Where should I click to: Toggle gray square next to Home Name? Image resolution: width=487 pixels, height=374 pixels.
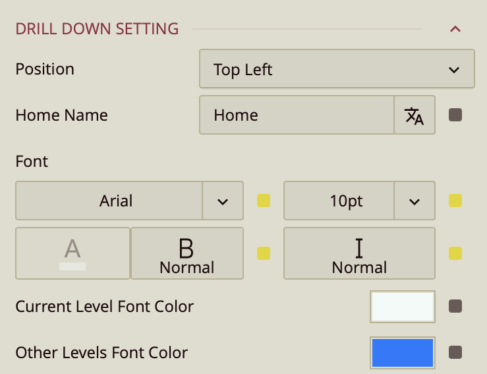tap(455, 115)
